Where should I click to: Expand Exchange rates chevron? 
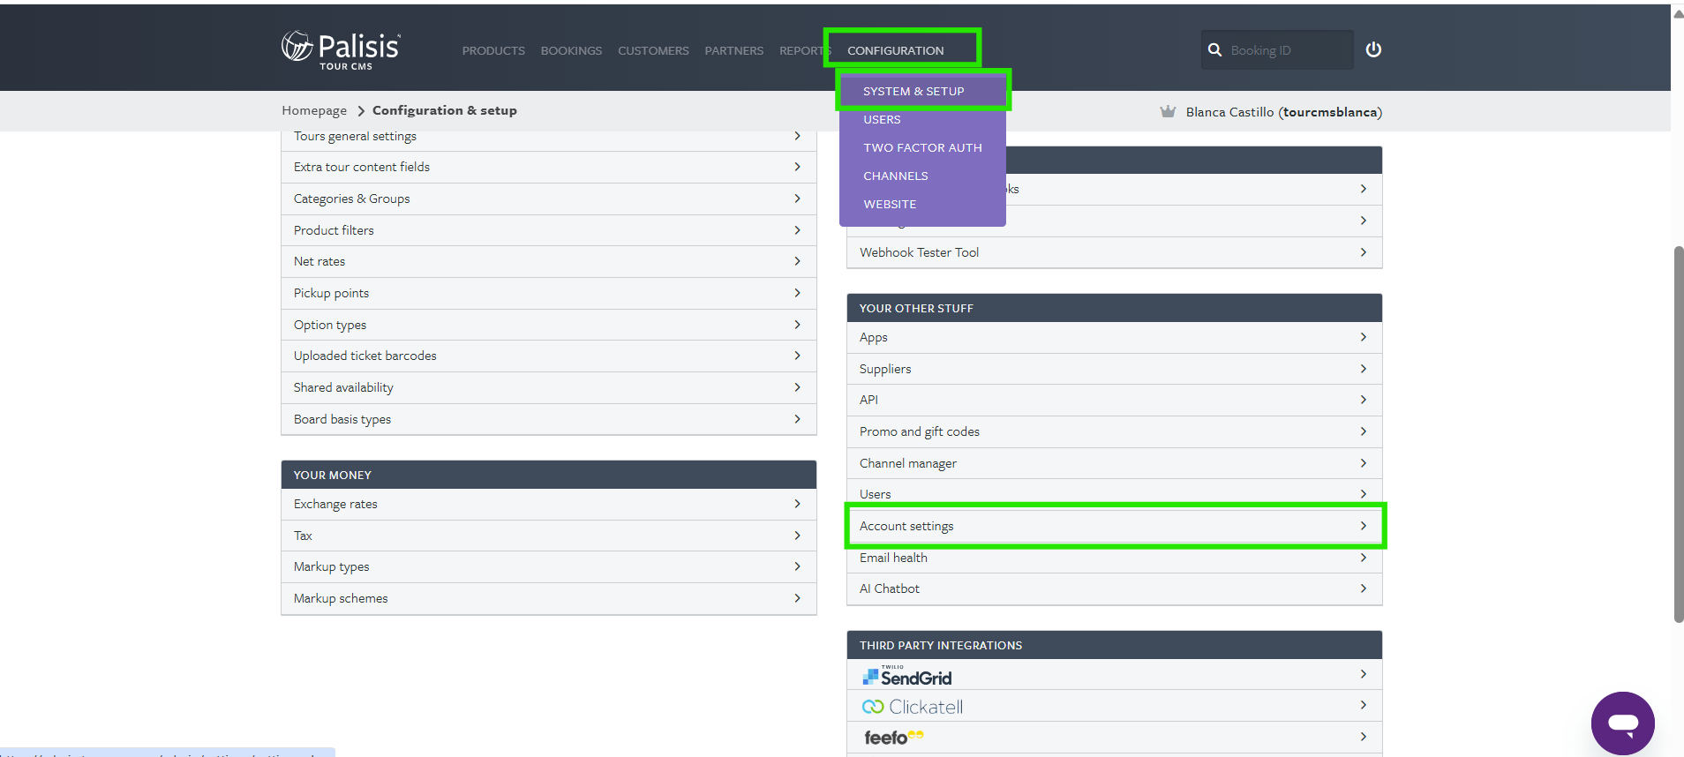(797, 504)
